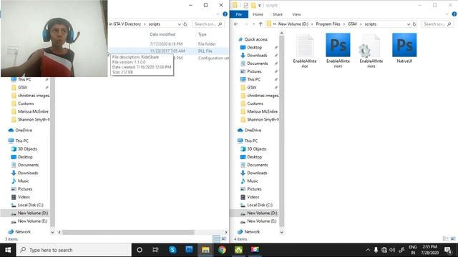
Task: Select EnableAllInteriors file with Photoshop icon
Action: (338, 51)
